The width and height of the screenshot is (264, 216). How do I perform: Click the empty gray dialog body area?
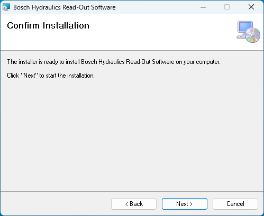point(132,134)
